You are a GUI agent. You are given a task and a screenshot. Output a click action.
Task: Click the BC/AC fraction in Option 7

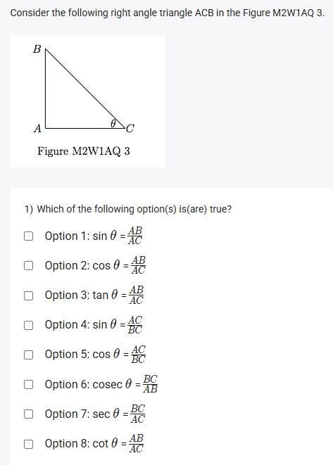(138, 414)
